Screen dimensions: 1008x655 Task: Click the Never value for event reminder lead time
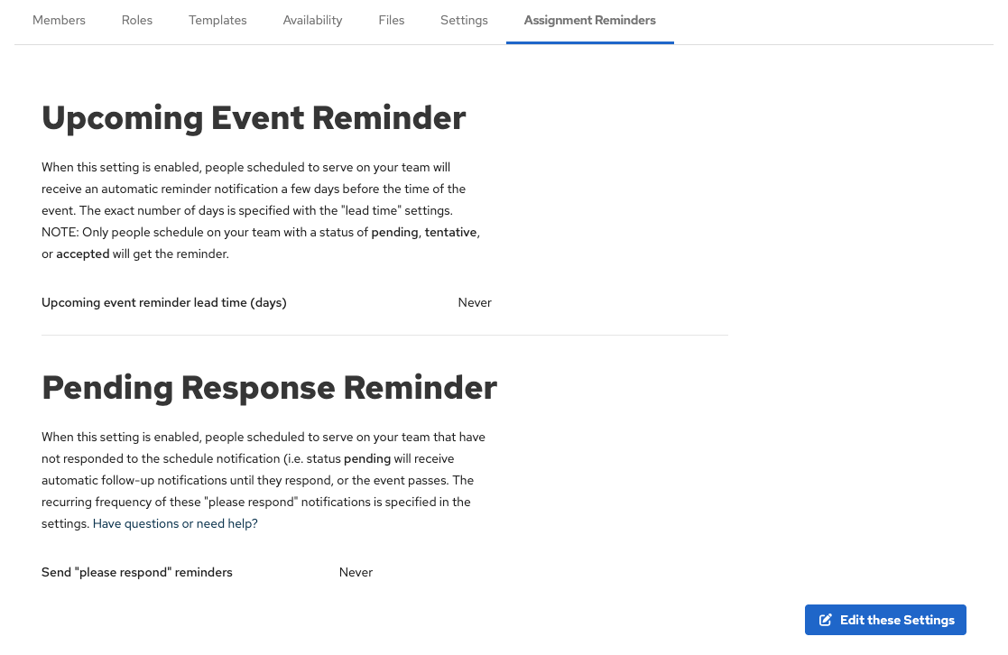tap(475, 302)
